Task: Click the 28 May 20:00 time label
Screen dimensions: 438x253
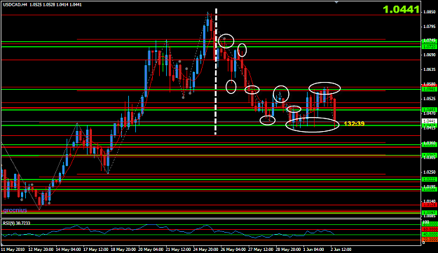Action: 288,249
